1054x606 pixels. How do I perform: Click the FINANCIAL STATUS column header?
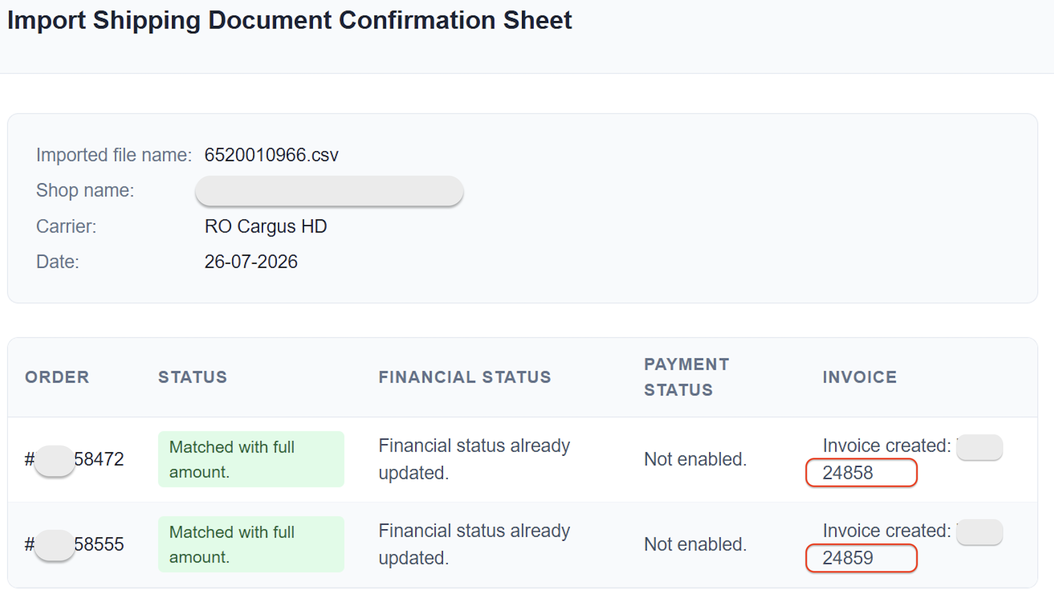tap(465, 377)
